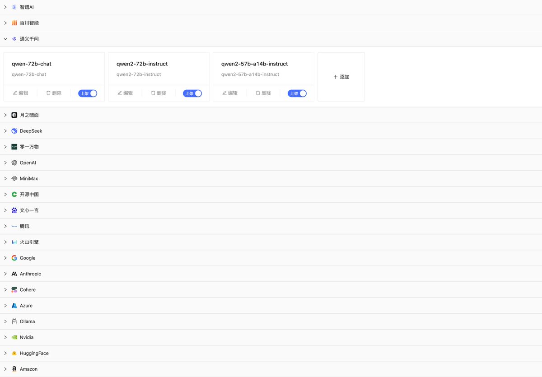Viewport: 542px width, 377px height.
Task: Click the Azure section label
Action: pos(26,306)
